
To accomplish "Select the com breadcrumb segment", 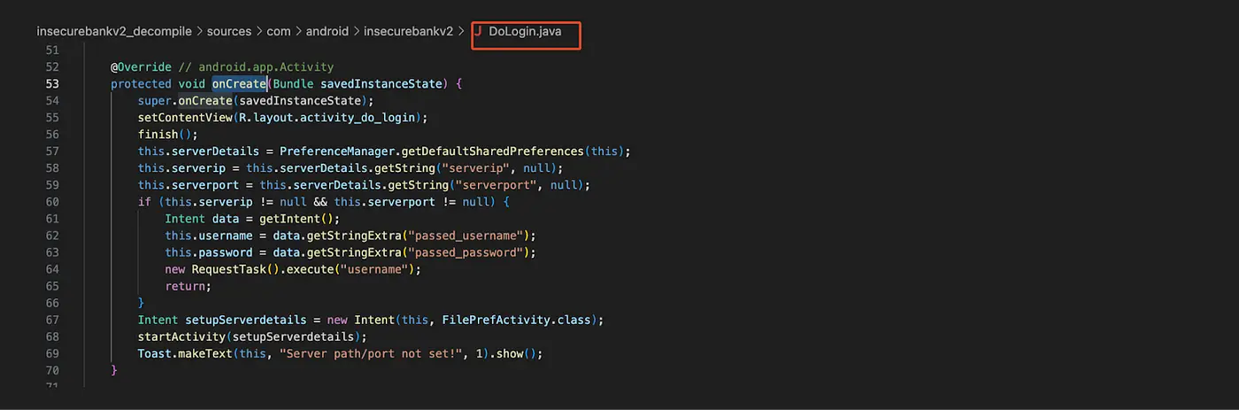I will click(x=279, y=31).
